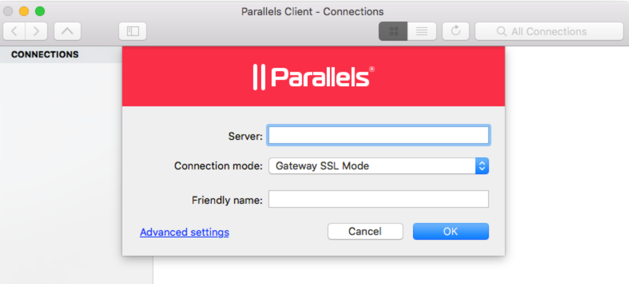The height and width of the screenshot is (284, 629).
Task: Click the Parallels logo in the banner
Action: click(x=314, y=77)
